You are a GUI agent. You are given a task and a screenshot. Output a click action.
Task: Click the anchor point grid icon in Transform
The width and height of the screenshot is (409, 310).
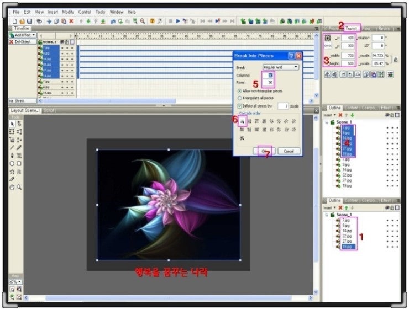pos(328,38)
